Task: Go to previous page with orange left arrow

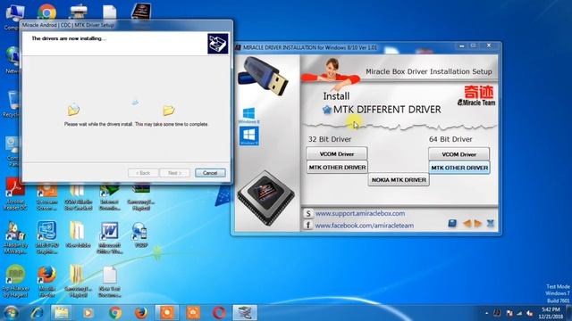Action: pos(467,224)
